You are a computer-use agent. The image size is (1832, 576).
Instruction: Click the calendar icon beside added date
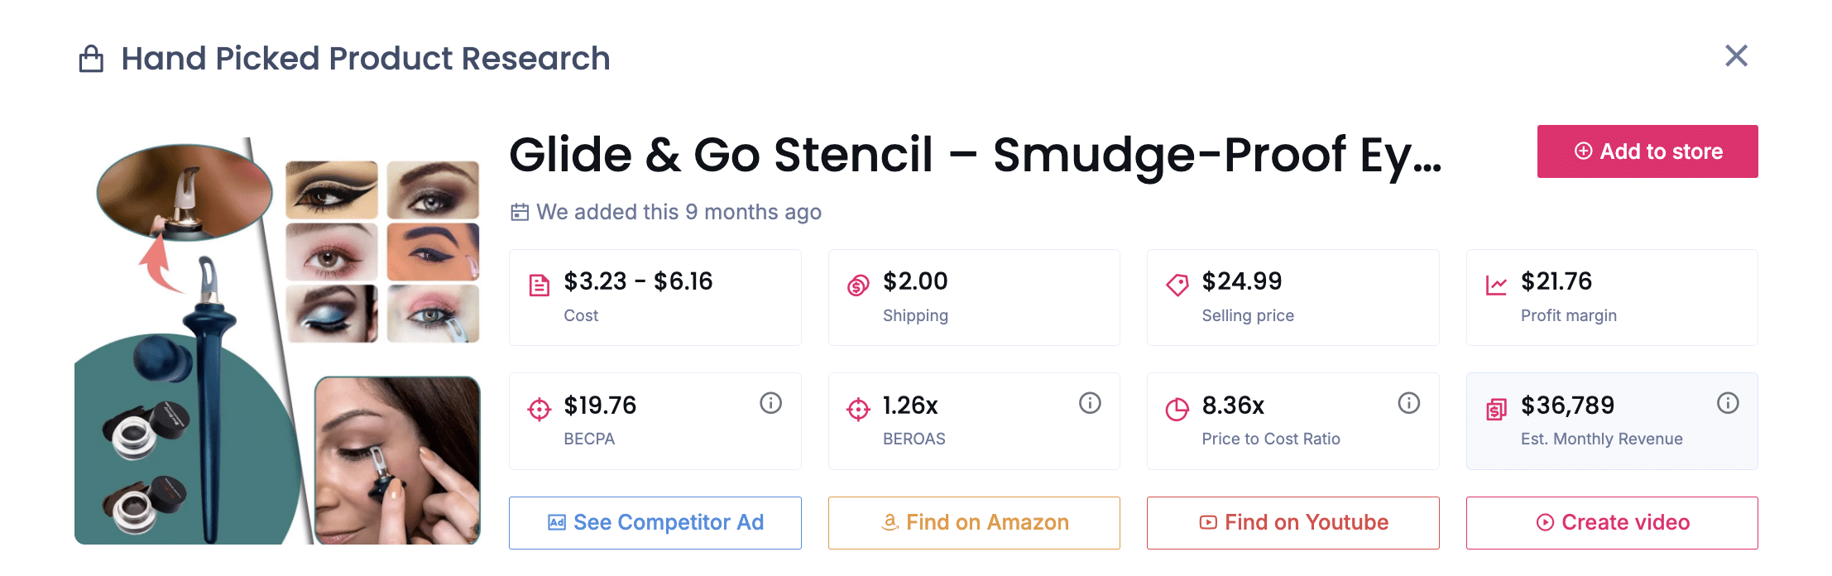point(520,213)
